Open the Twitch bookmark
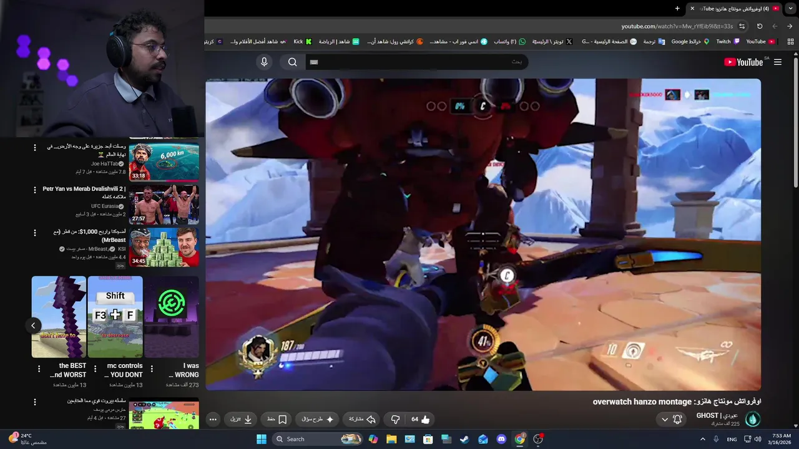Viewport: 799px width, 449px height. (x=727, y=42)
